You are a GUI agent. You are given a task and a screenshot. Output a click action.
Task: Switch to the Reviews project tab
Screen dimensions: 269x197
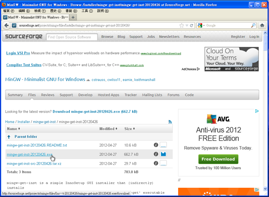pyautogui.click(x=47, y=95)
